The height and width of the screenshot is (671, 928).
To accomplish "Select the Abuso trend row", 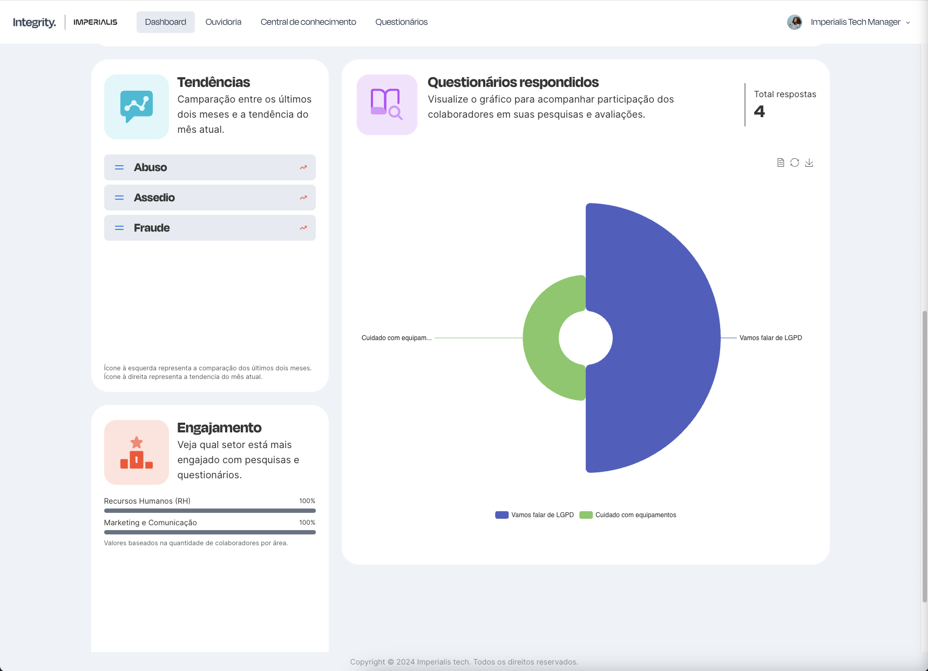I will pos(210,167).
